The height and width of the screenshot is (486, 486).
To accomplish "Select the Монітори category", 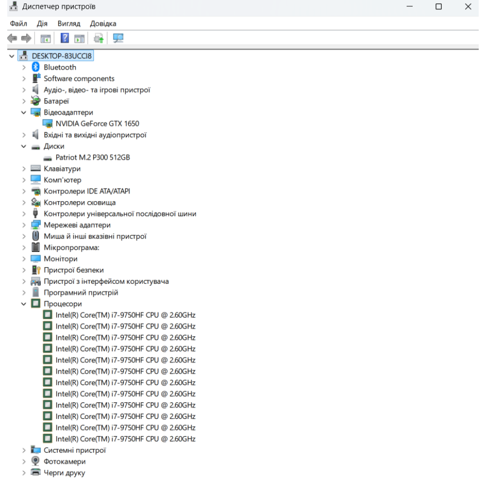I will click(60, 259).
